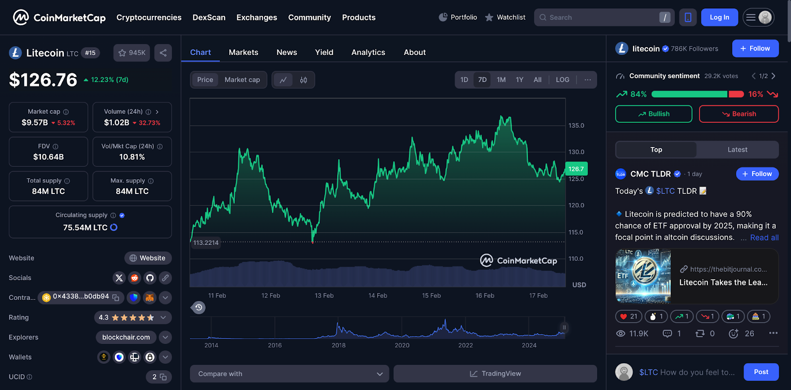Click the range slider pause handle on mini chart

click(x=564, y=327)
